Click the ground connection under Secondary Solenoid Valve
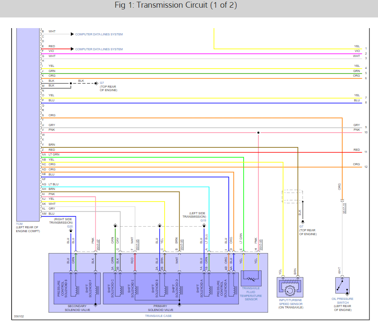Screen dimensions: 378x331 click(96, 304)
